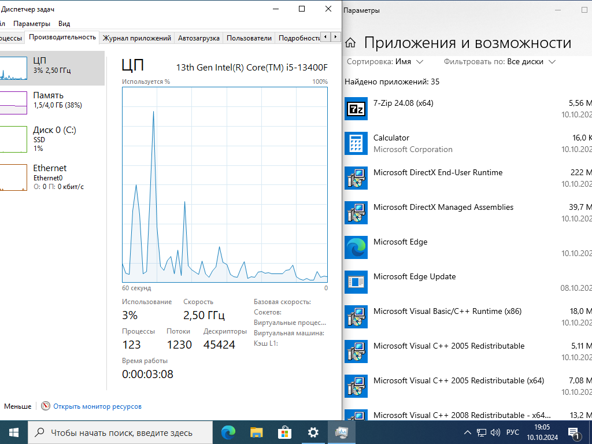Open the Windows Start menu
This screenshot has width=592, height=444.
pyautogui.click(x=14, y=432)
